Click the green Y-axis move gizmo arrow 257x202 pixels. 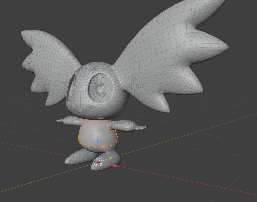pyautogui.click(x=111, y=158)
